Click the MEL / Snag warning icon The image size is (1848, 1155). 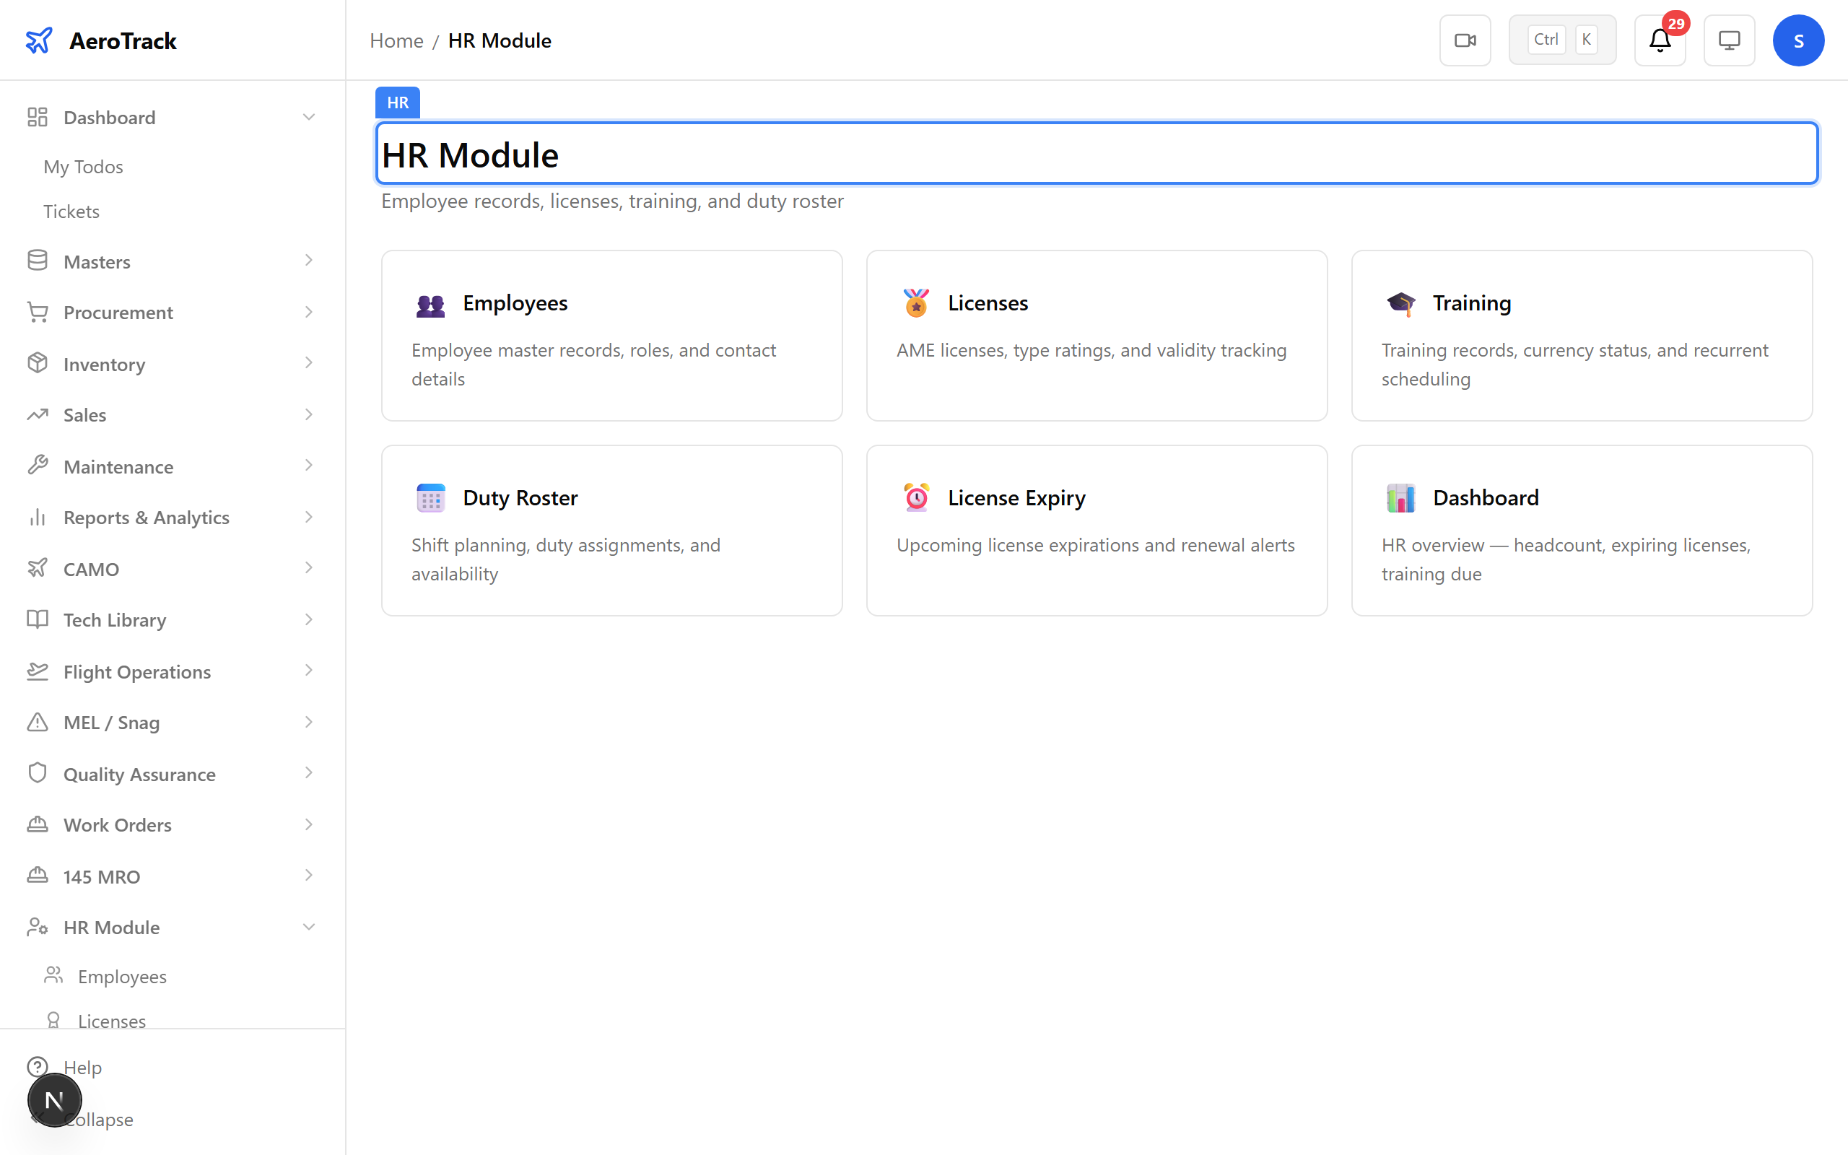[38, 722]
